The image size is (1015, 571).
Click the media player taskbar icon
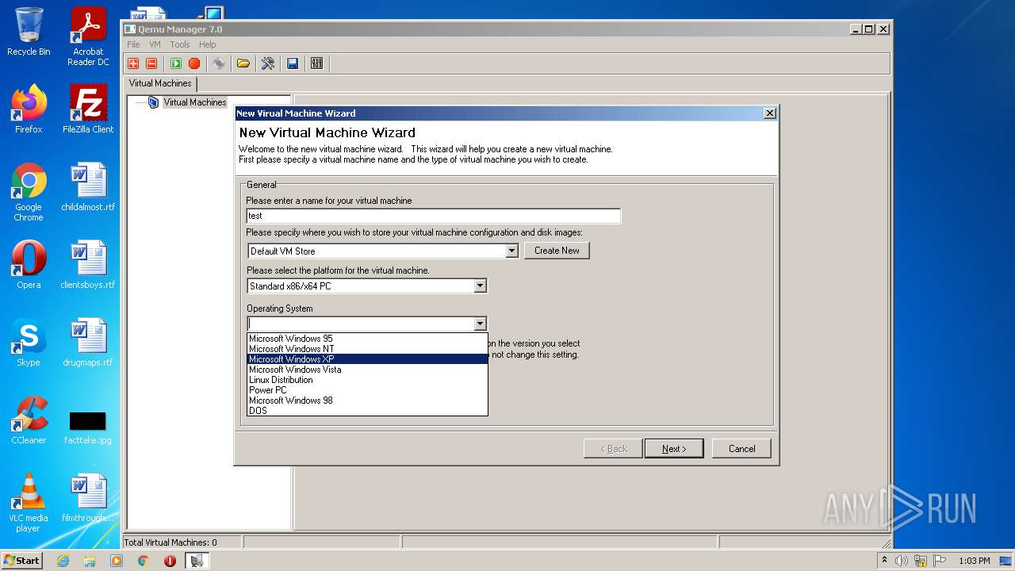117,561
